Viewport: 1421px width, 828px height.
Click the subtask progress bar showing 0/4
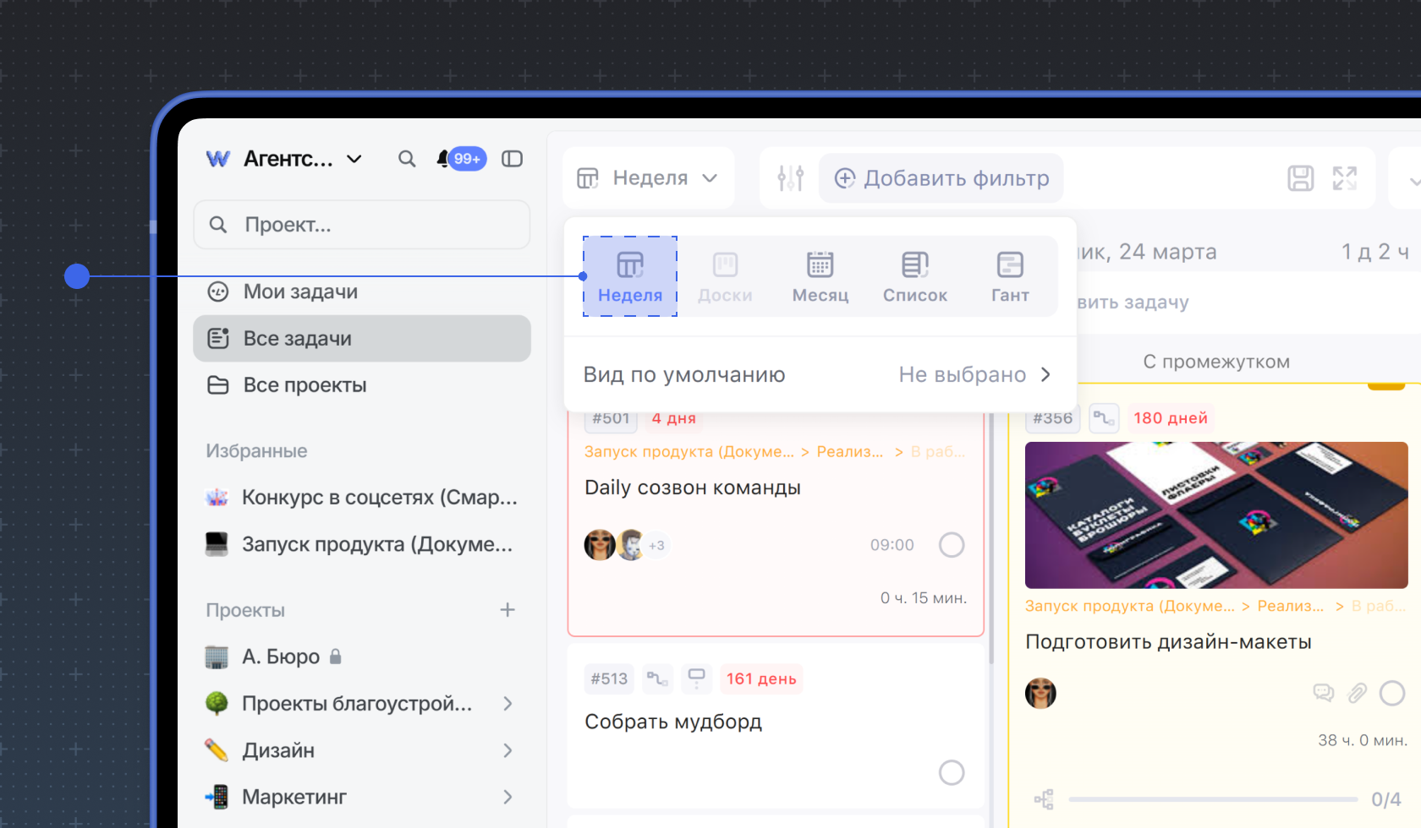click(1212, 799)
